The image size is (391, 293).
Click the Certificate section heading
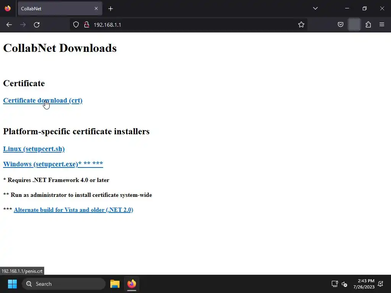tap(24, 83)
